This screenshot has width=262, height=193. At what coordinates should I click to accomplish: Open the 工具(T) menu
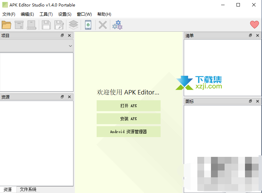click(x=46, y=14)
